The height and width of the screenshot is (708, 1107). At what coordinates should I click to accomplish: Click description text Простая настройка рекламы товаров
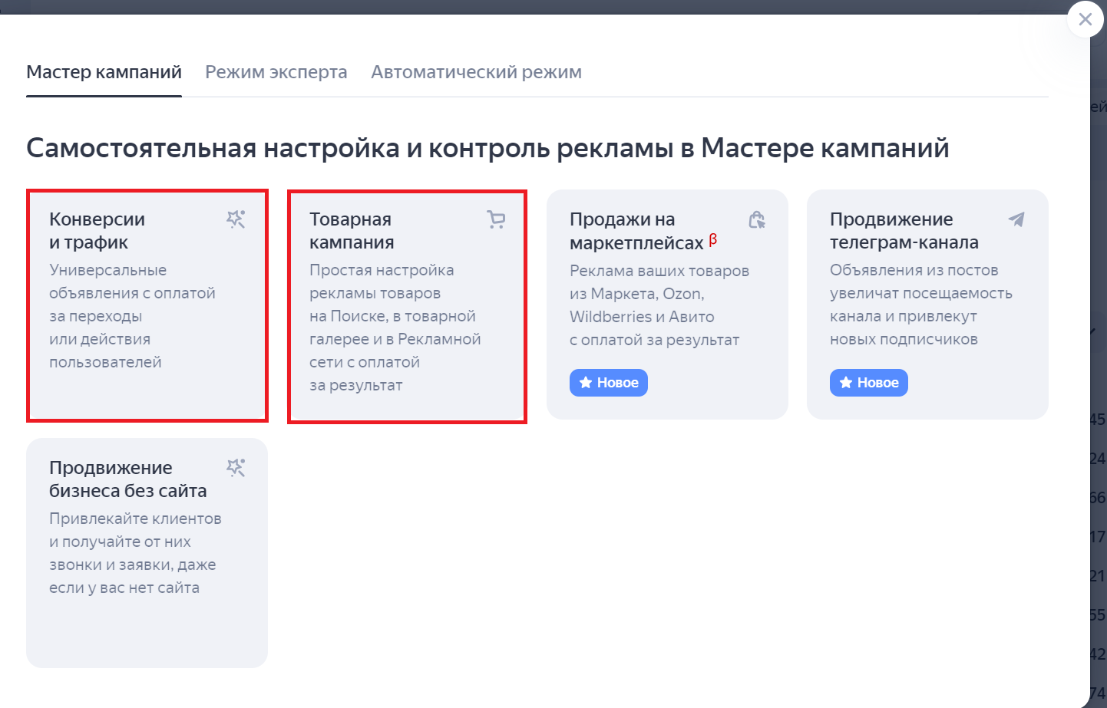395,328
